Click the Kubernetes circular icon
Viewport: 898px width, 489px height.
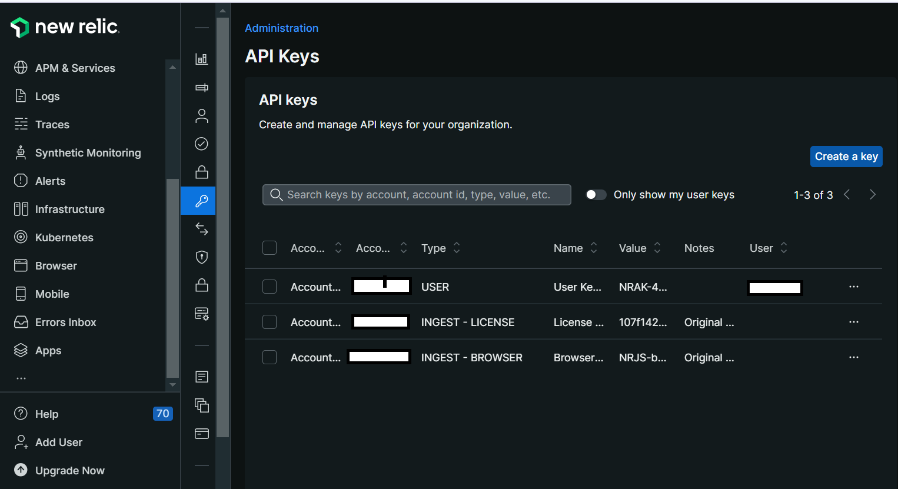pyautogui.click(x=21, y=237)
